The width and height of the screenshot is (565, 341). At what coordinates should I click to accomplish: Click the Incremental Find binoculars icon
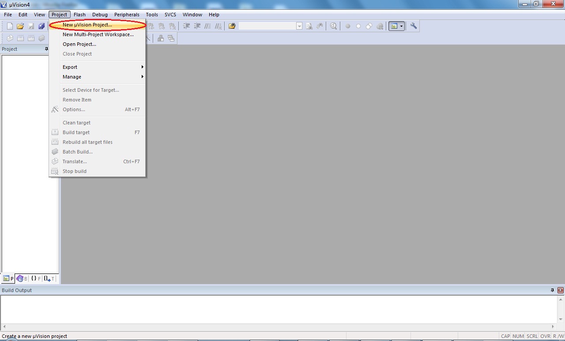pos(320,26)
